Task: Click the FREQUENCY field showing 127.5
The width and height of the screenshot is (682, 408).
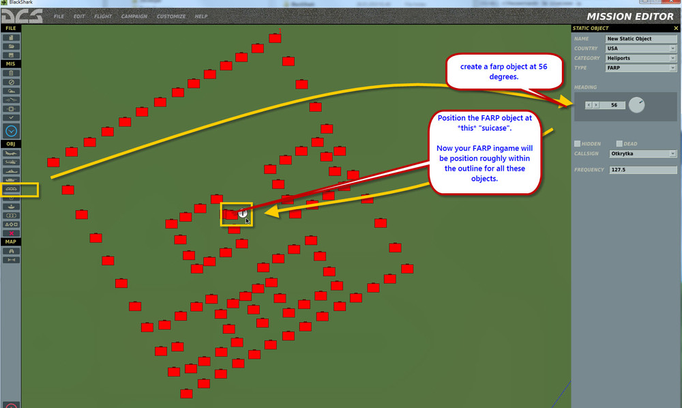Action: click(x=642, y=170)
